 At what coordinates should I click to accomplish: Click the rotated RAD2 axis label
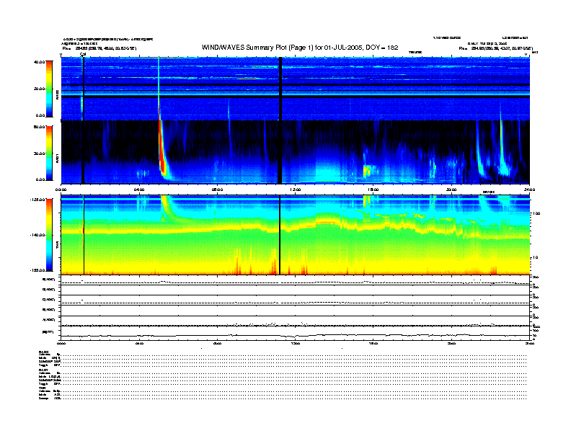(x=57, y=94)
